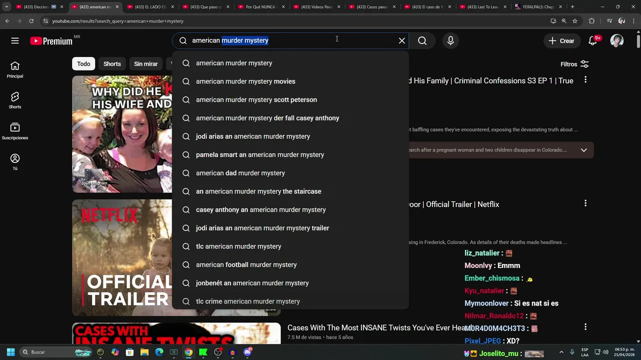Choose suggestion 'jonbenét an american murder mystery'
The height and width of the screenshot is (360, 641).
coord(290,283)
